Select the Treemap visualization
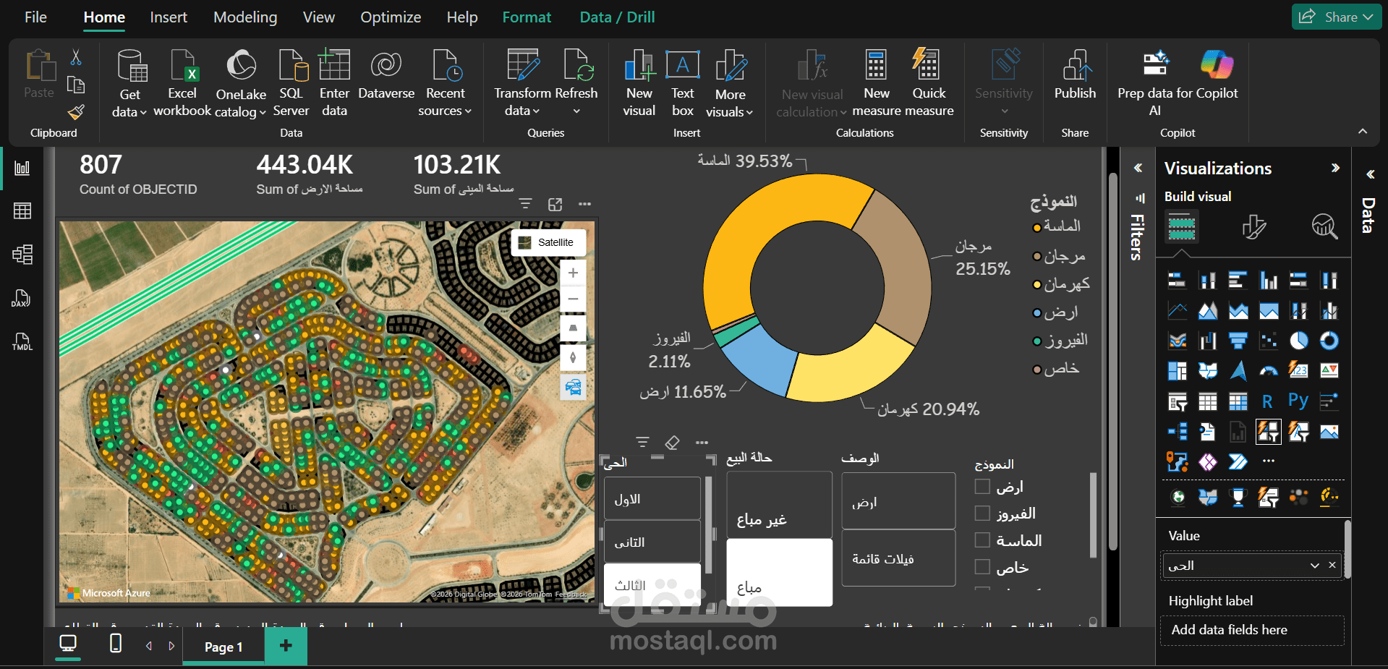This screenshot has height=669, width=1388. pos(1178,371)
